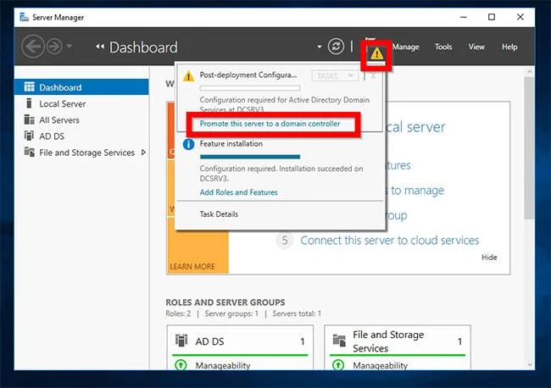Open the notifications warning flag
Viewport: 551px width, 388px height.
pyautogui.click(x=376, y=53)
